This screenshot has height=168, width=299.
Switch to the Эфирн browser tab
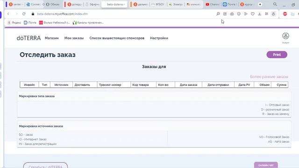point(93,4)
